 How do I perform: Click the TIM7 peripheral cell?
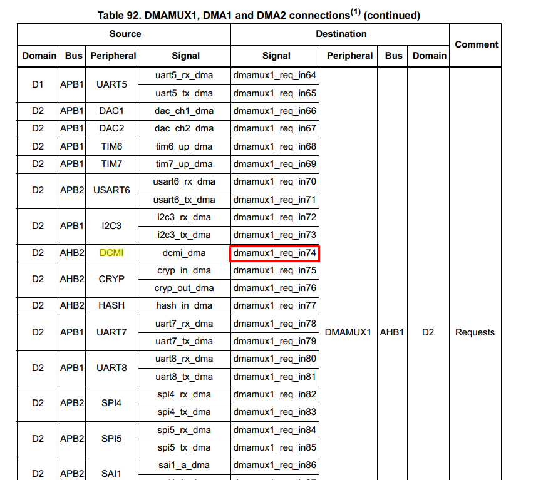click(111, 164)
